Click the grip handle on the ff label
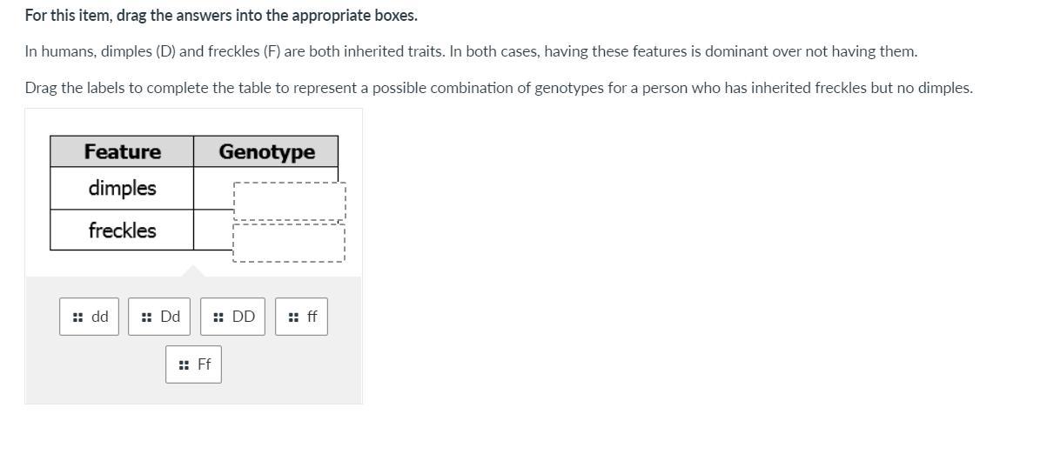Image resolution: width=1047 pixels, height=461 pixels. (293, 317)
